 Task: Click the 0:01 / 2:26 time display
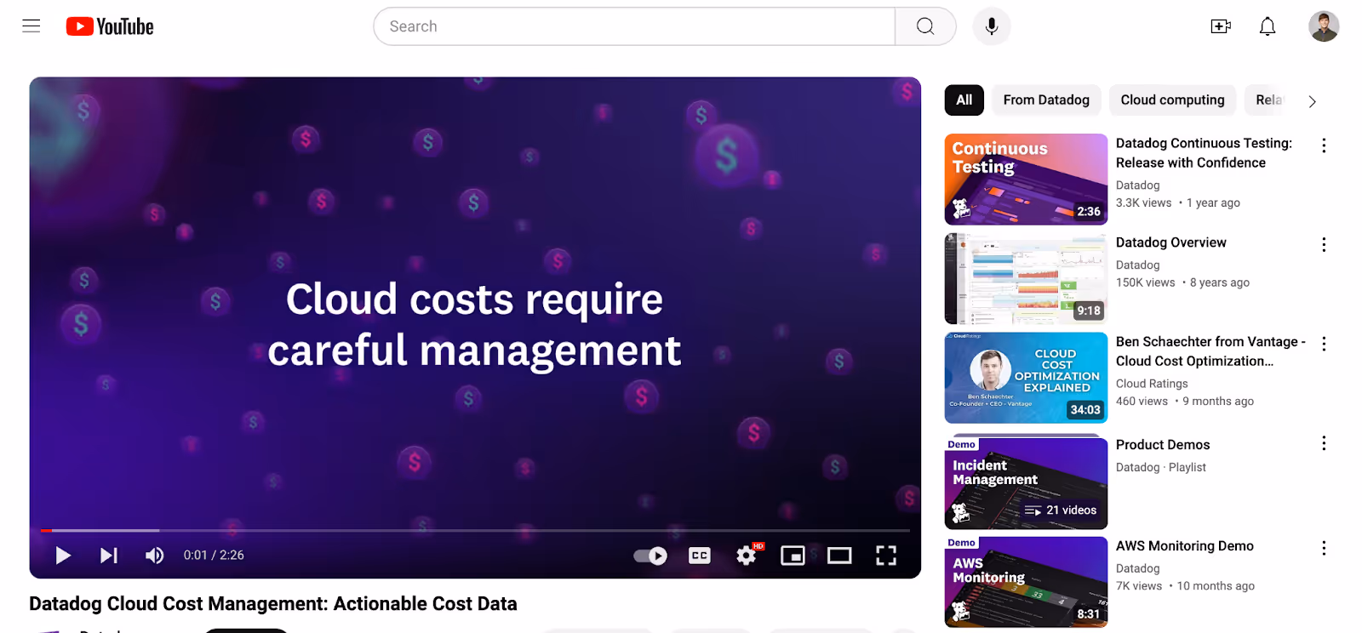(x=214, y=556)
